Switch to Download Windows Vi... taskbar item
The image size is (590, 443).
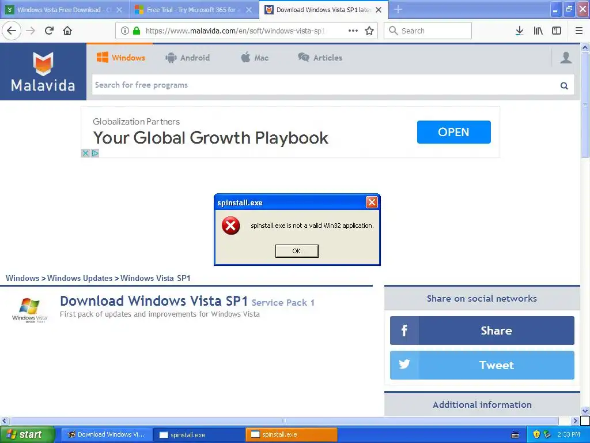pyautogui.click(x=106, y=434)
